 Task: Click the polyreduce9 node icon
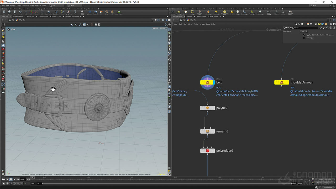point(207,151)
